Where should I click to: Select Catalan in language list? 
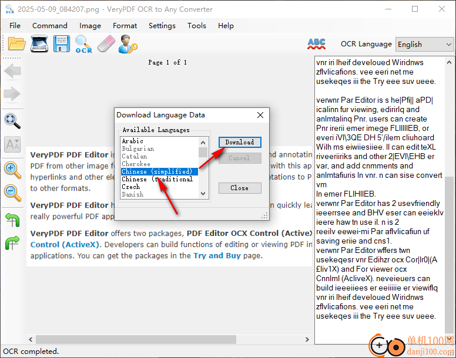(x=159, y=156)
